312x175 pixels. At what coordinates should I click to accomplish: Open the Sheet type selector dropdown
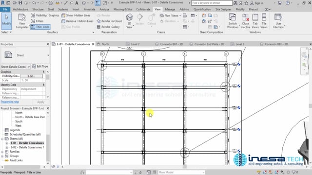pos(48,55)
